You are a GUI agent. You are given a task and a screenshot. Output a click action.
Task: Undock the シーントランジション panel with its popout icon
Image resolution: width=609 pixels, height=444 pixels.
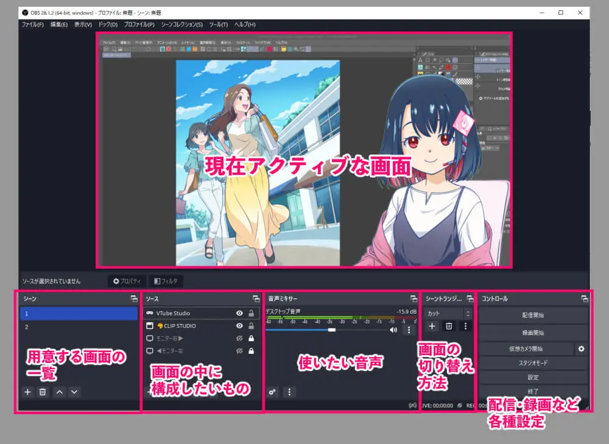click(470, 298)
